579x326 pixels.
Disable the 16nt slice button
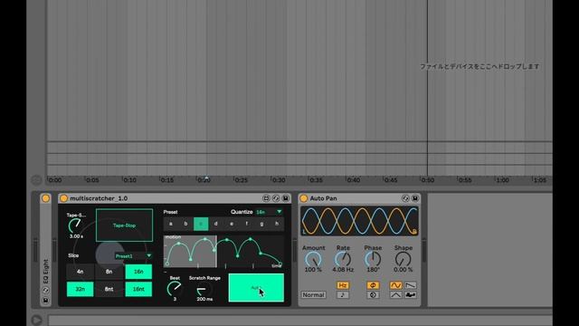click(x=138, y=289)
